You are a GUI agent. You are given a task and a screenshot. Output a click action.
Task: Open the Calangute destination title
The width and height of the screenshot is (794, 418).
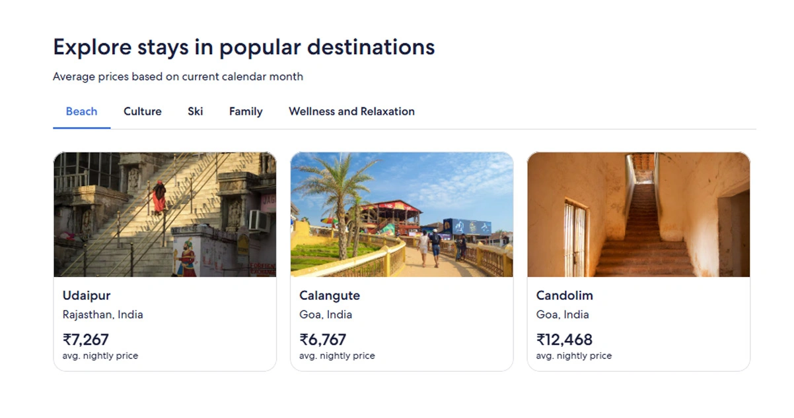(330, 295)
